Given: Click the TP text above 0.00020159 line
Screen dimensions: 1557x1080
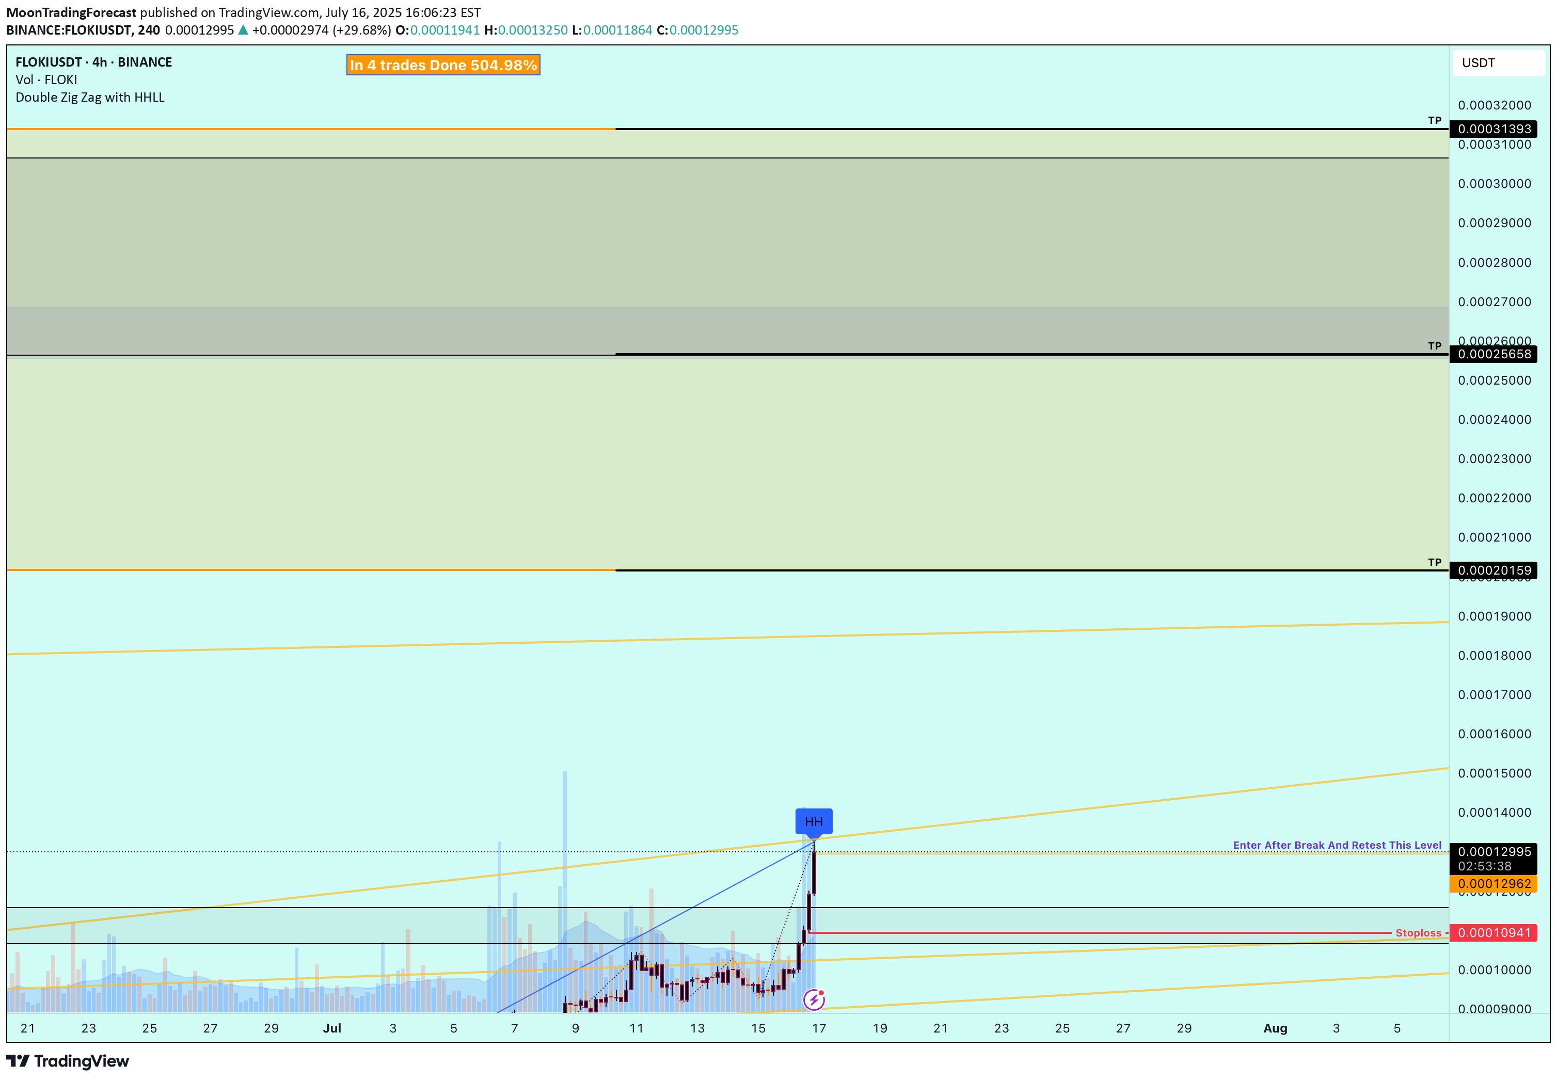Looking at the screenshot, I should point(1435,562).
